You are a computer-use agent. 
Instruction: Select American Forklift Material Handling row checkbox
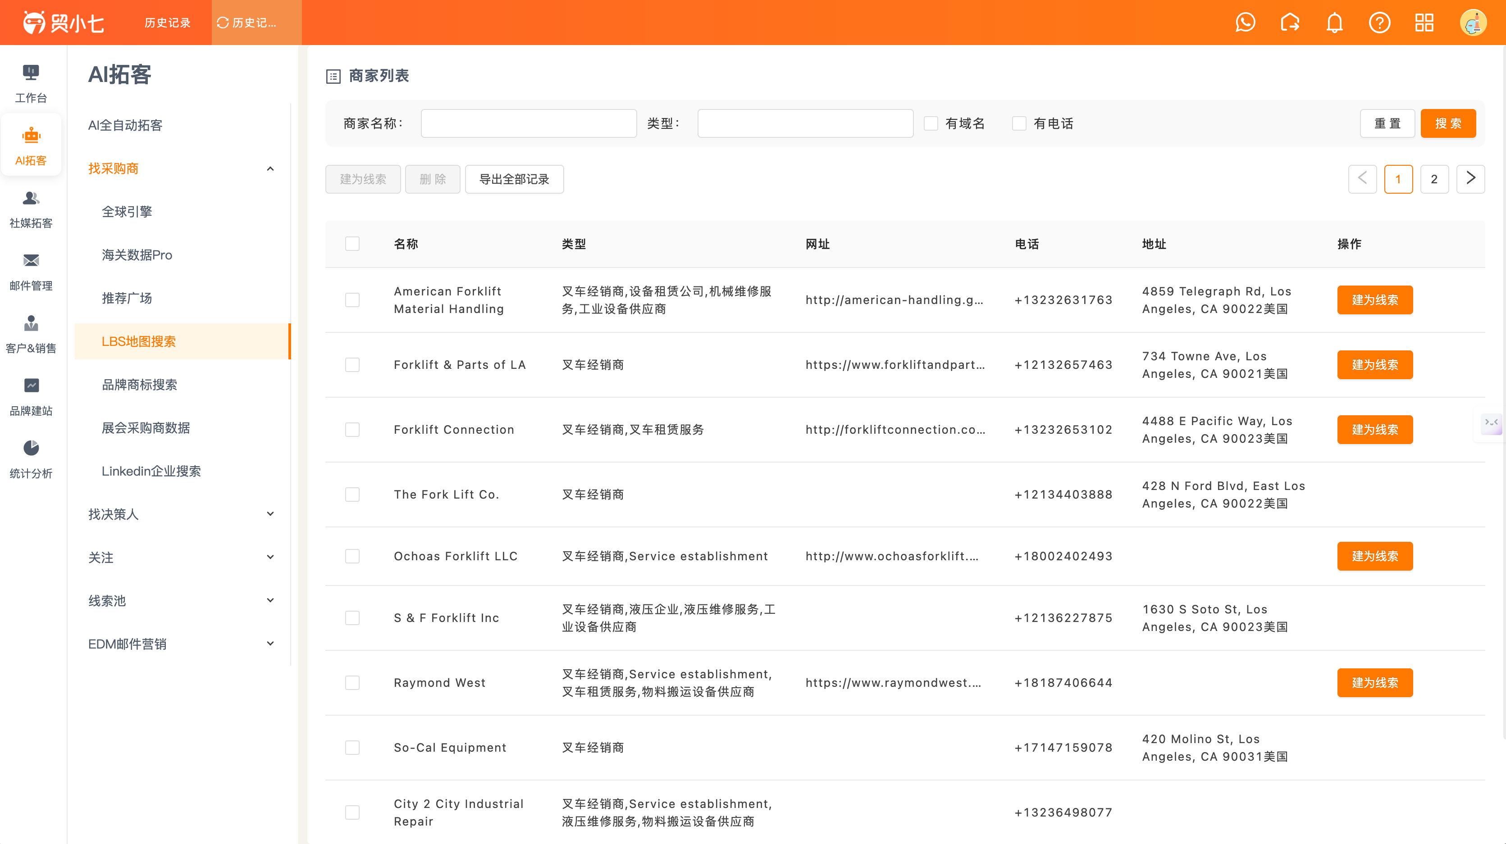[x=352, y=300]
